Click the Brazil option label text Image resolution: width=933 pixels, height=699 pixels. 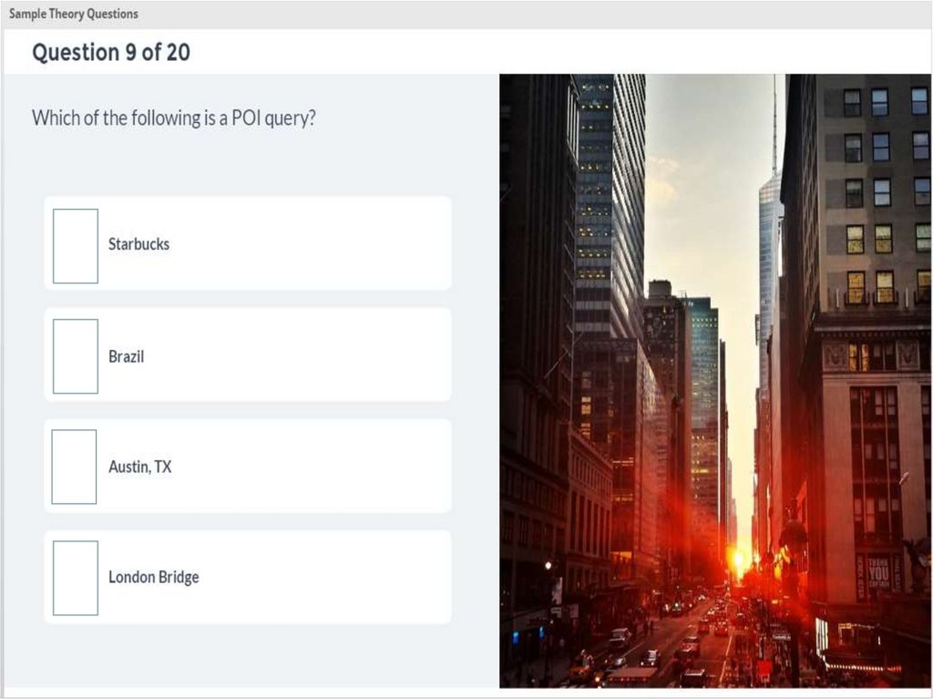pyautogui.click(x=126, y=356)
